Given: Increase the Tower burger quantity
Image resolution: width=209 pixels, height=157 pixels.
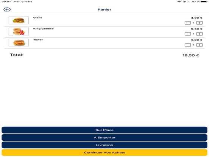Looking at the screenshot, I should [200, 45].
